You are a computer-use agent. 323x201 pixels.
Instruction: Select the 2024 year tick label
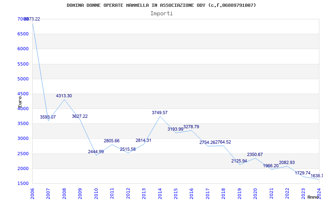(x=319, y=192)
